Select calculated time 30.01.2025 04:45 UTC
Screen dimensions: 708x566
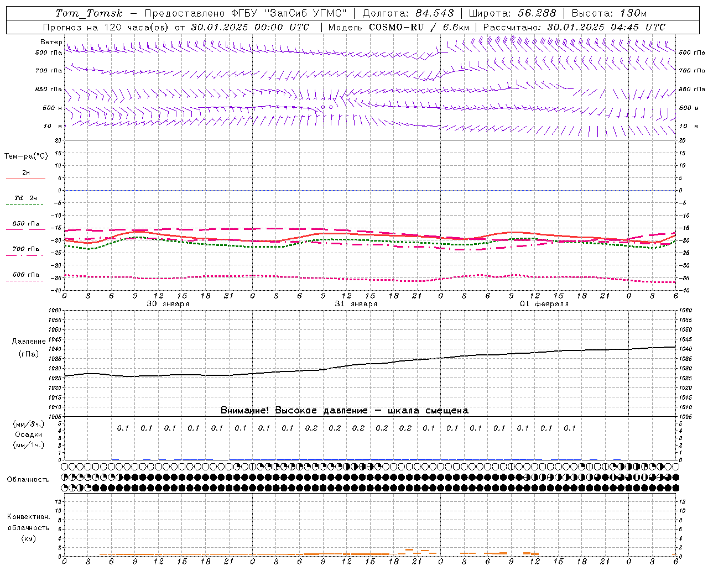pos(606,27)
